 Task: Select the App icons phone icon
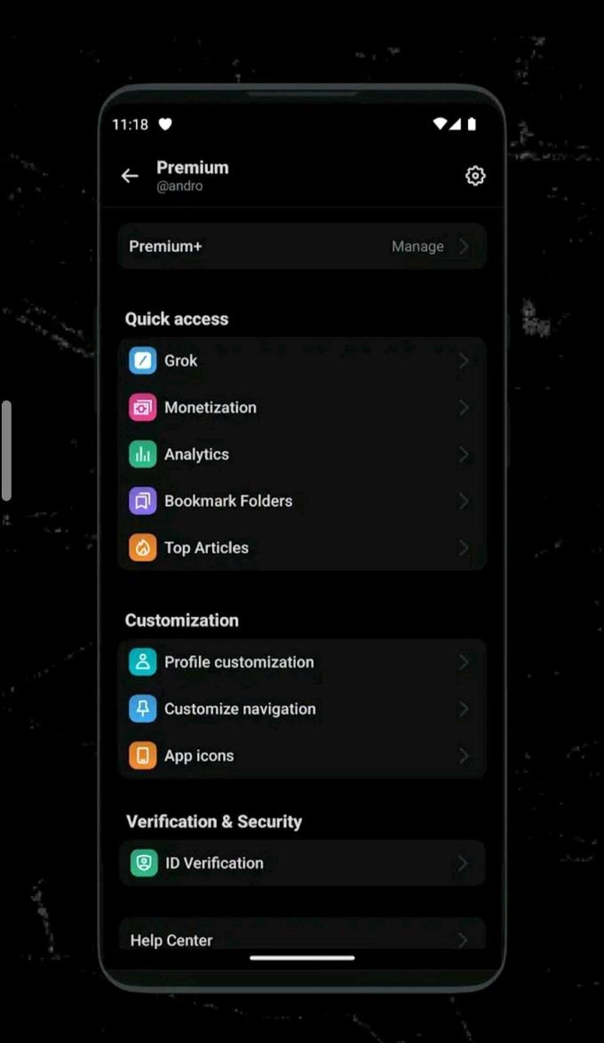coord(144,755)
